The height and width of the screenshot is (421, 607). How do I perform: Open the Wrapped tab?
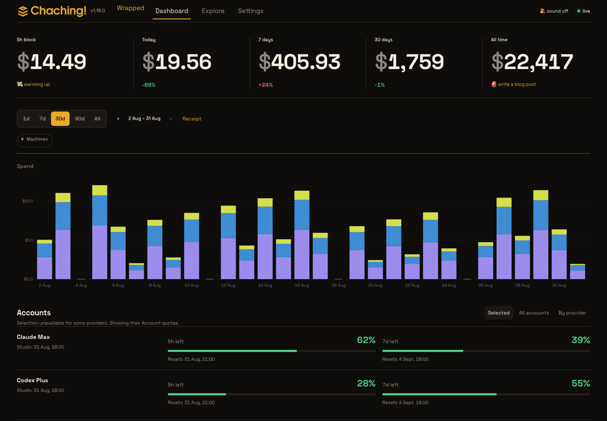coord(131,8)
